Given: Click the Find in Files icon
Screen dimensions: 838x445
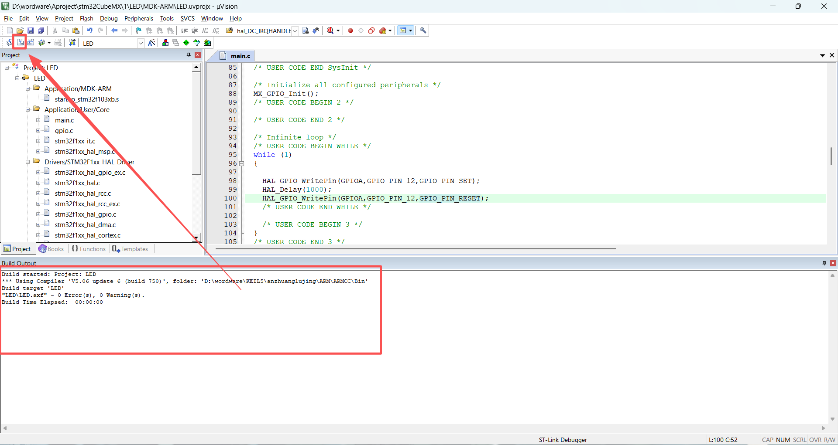Looking at the screenshot, I should 230,31.
